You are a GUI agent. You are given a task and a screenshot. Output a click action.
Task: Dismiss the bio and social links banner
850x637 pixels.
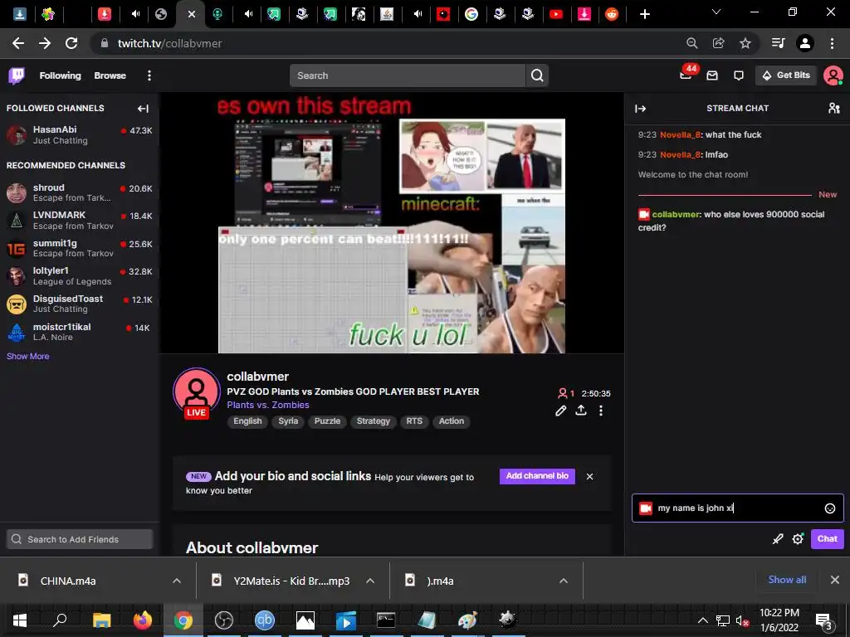(x=590, y=477)
